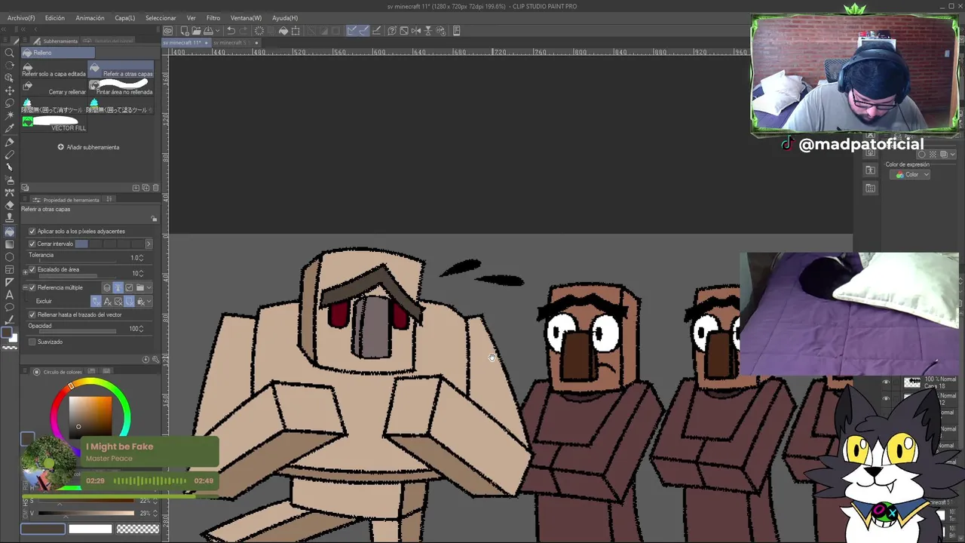Screen dimensions: 965x543
Task: Click Añadir subherramienta button
Action: tap(88, 147)
